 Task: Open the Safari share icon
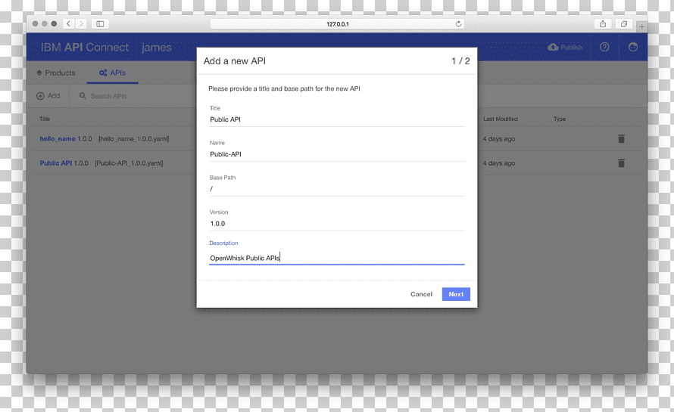click(603, 24)
